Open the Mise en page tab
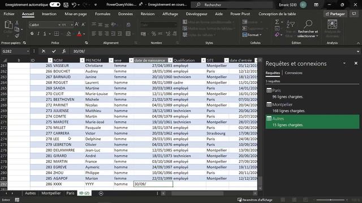Viewport: 362px width, 203px height. point(76,14)
